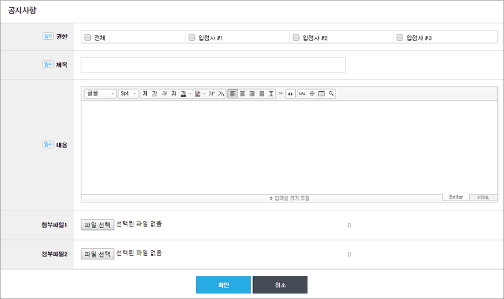This screenshot has width=504, height=299.
Task: Align text left in editor
Action: 233,93
